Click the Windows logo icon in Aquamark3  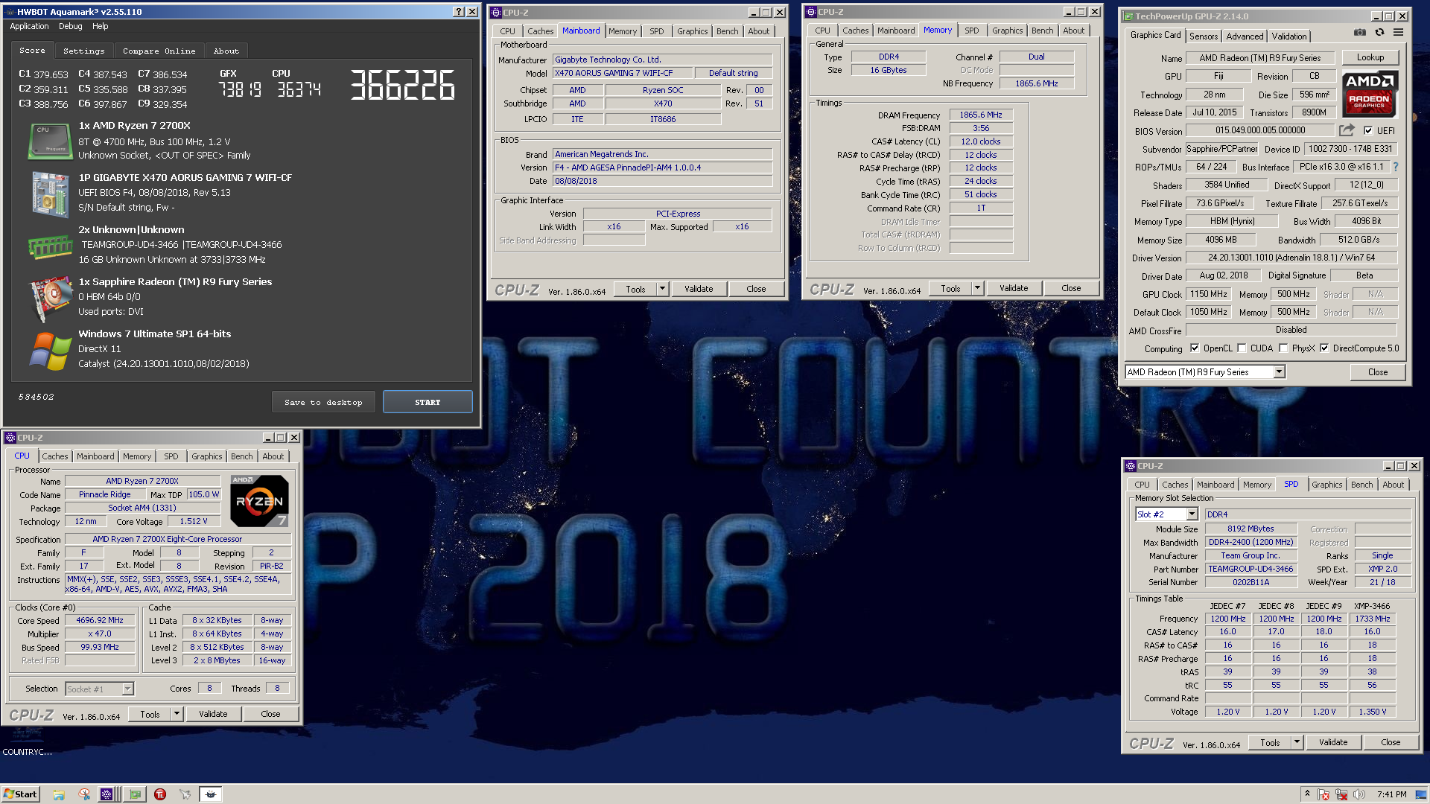click(49, 351)
